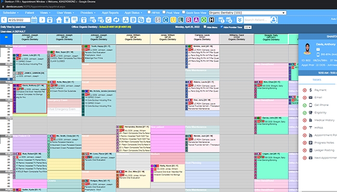Click the Ledger Posting icon in Tasks
The image size is (337, 192).
(x=311, y=150)
